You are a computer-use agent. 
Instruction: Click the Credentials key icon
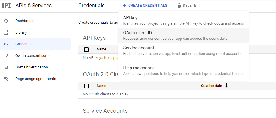pos(6,44)
